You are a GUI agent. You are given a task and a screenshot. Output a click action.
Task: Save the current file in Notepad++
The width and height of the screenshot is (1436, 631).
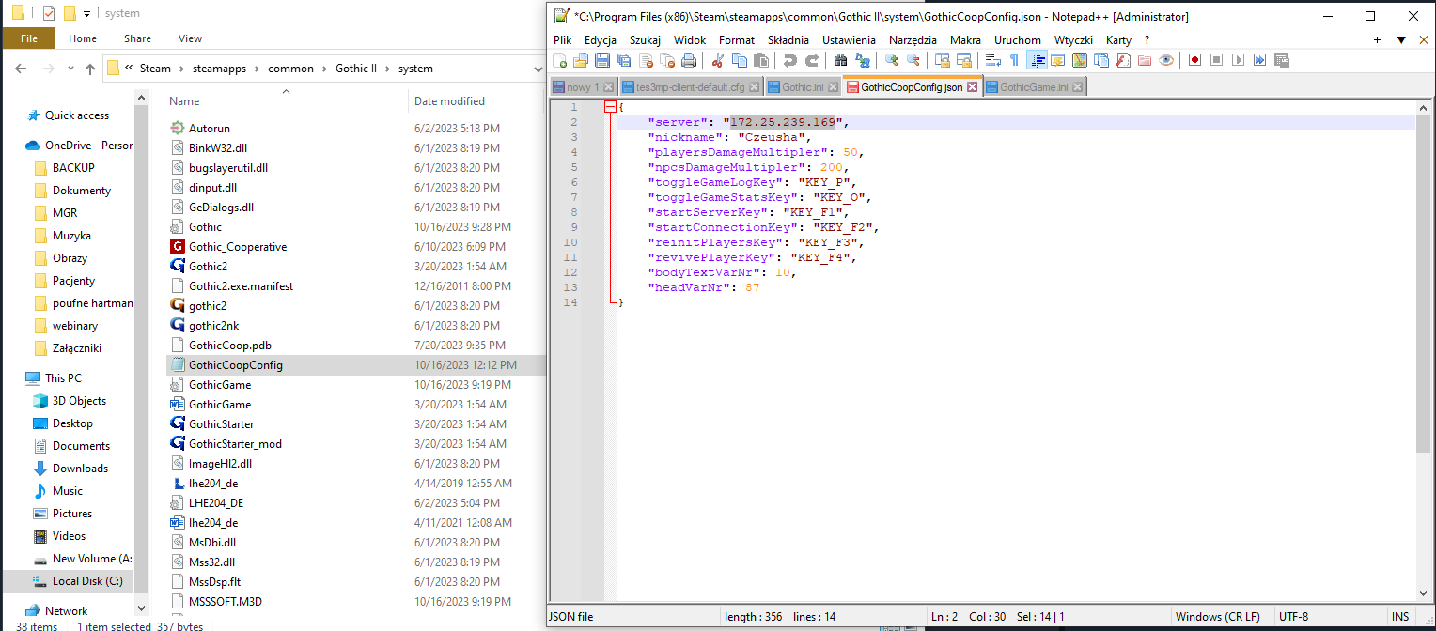[x=602, y=60]
